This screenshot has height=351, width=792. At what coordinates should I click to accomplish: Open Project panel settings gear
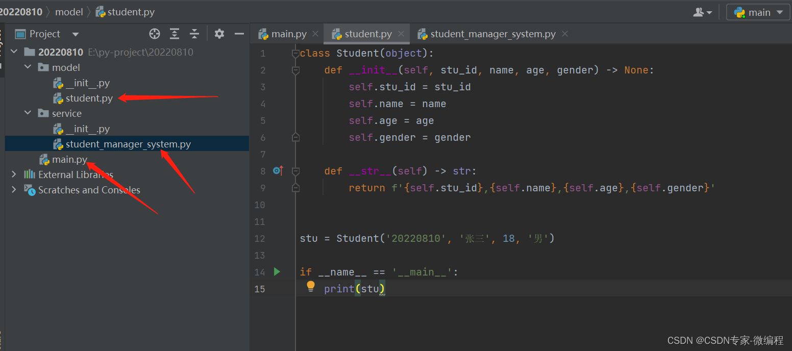[x=219, y=34]
